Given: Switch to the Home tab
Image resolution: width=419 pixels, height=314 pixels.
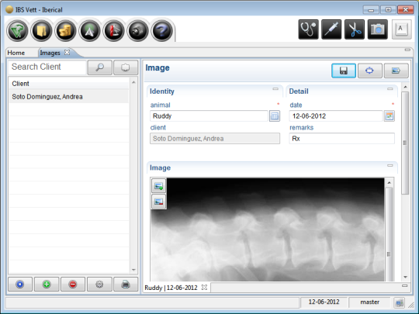Looking at the screenshot, I should pos(16,53).
